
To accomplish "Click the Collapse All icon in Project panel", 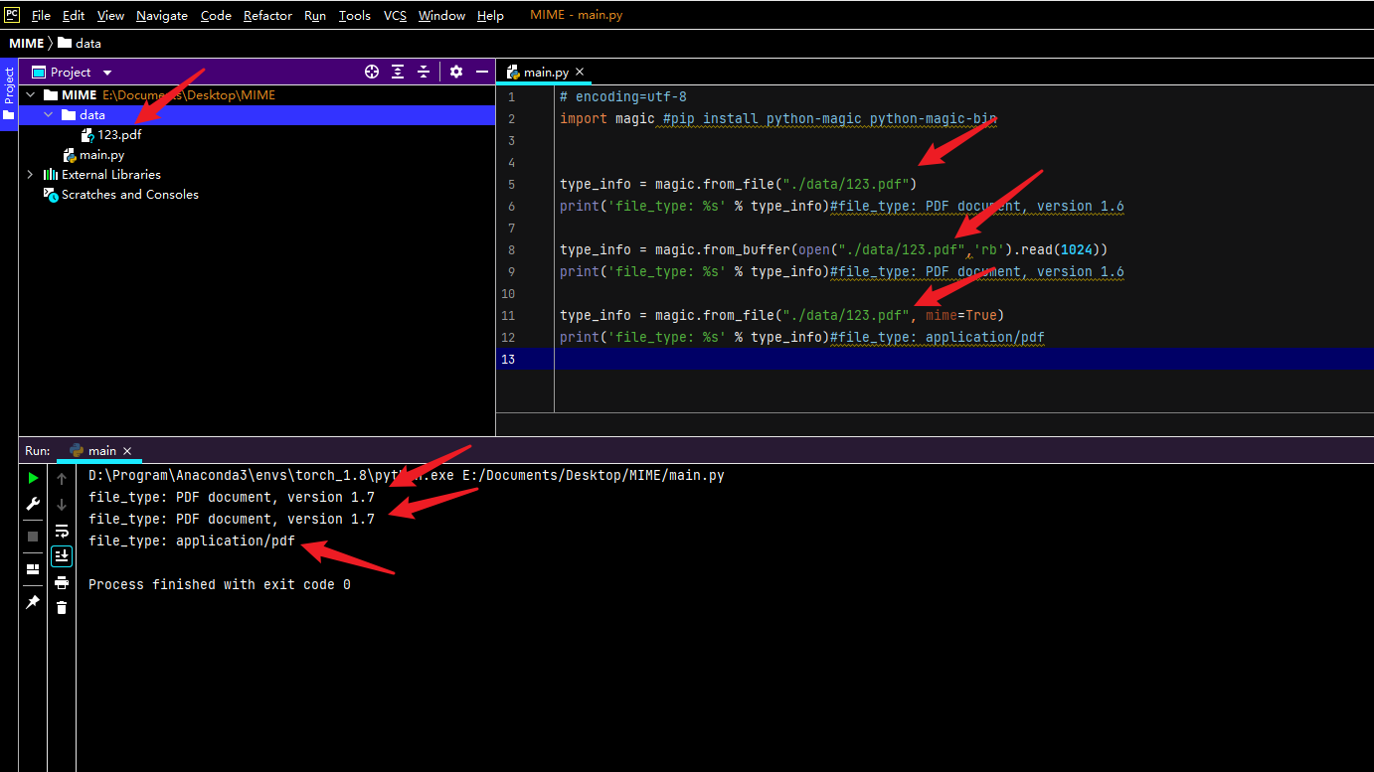I will click(424, 72).
